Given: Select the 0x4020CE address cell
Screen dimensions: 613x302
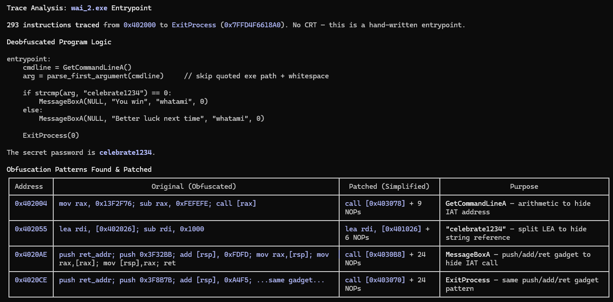Looking at the screenshot, I should click(31, 280).
